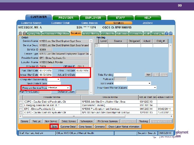
Task: Check the funding row checkbox
Action: [x=96, y=45]
